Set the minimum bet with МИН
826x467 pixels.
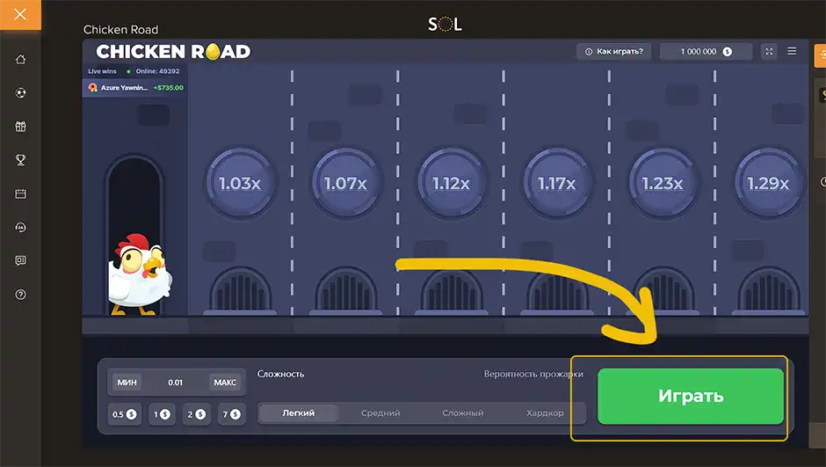[127, 383]
